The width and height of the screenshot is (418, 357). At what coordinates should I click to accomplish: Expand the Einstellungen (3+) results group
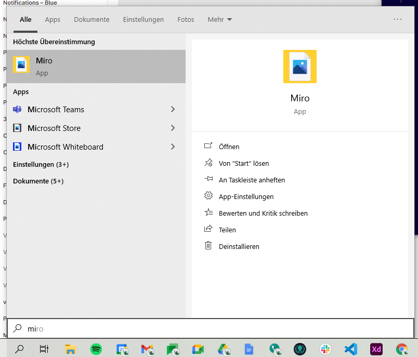coord(41,164)
